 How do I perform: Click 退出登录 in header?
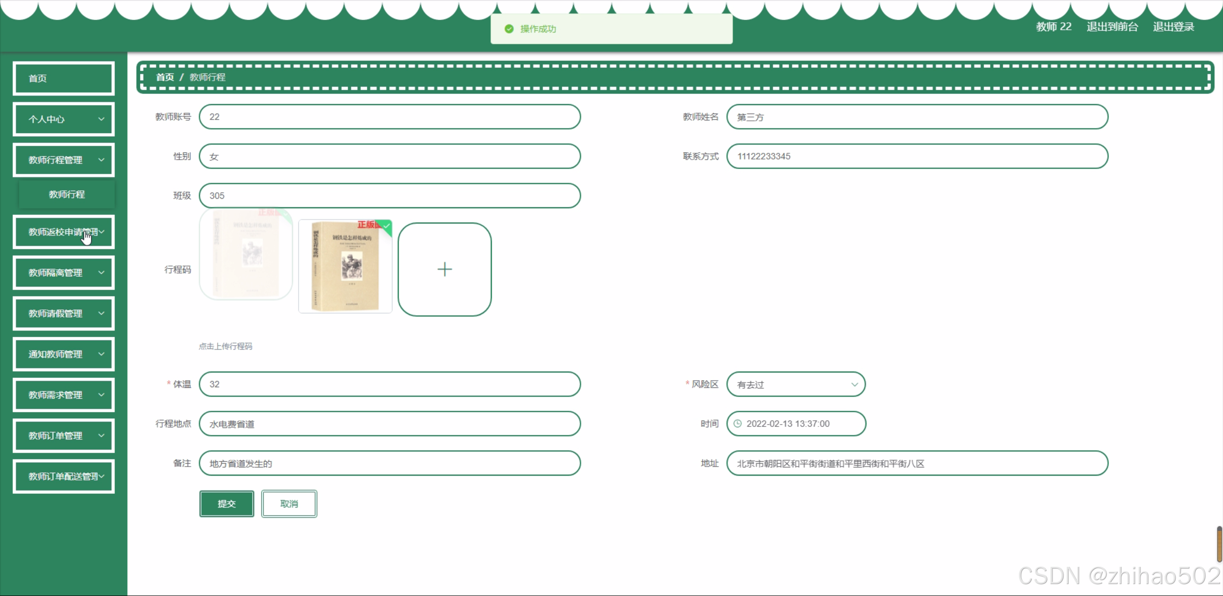(x=1173, y=27)
